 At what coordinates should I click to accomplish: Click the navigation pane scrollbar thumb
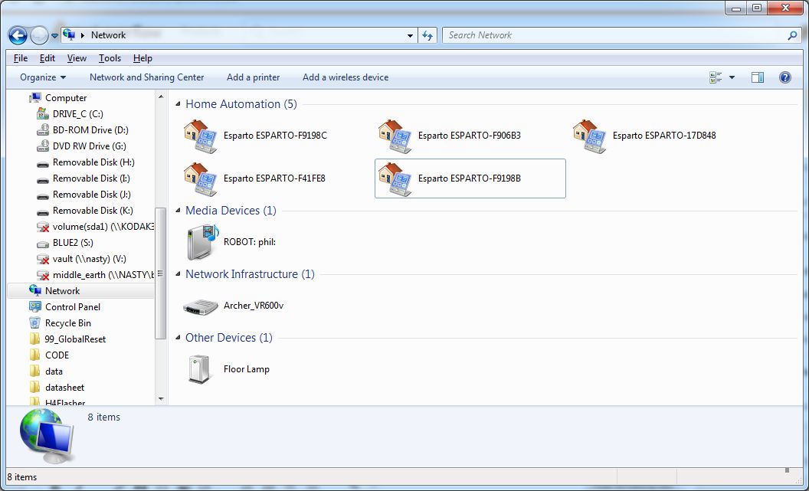click(160, 273)
